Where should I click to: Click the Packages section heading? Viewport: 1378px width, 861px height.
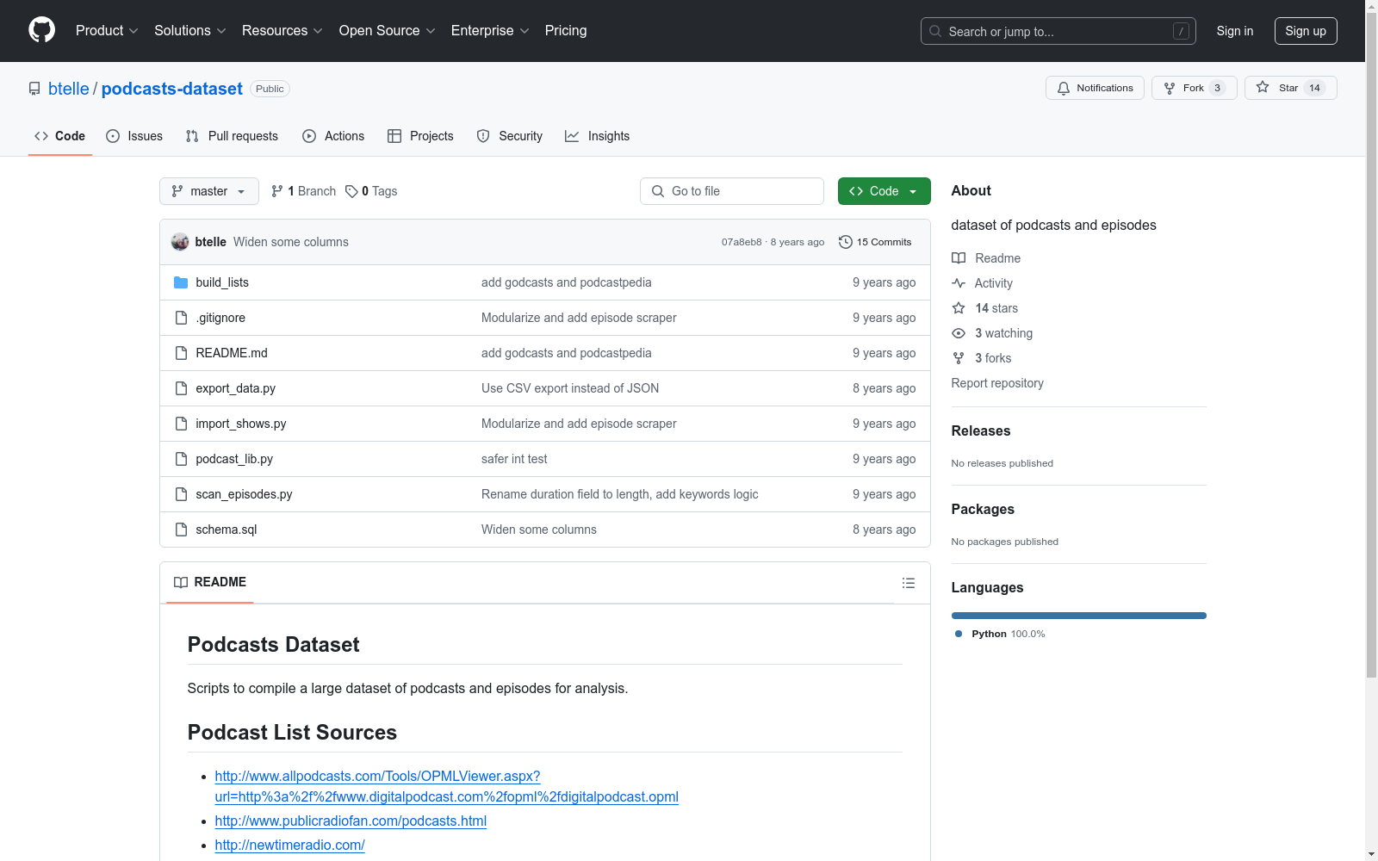[x=983, y=510]
